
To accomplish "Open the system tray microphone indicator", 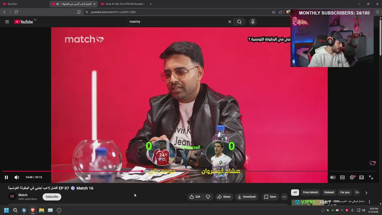I will click(x=352, y=210).
